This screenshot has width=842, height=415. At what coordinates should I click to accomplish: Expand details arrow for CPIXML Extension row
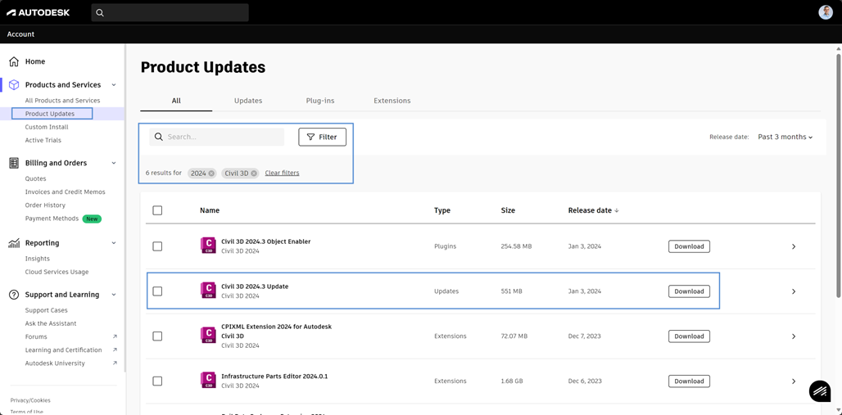[x=794, y=336]
